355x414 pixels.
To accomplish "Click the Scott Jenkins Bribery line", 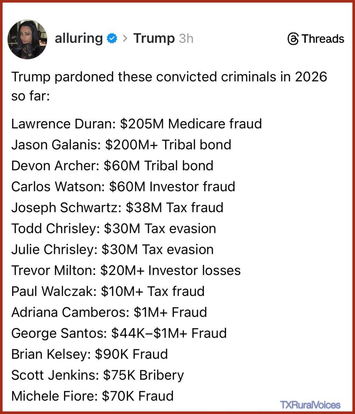I will pyautogui.click(x=98, y=375).
